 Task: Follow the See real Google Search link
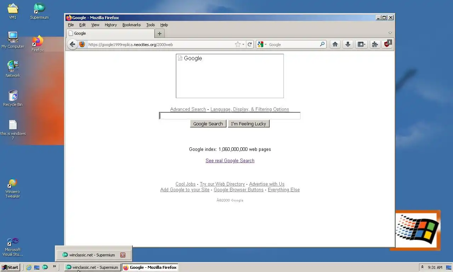tap(230, 161)
